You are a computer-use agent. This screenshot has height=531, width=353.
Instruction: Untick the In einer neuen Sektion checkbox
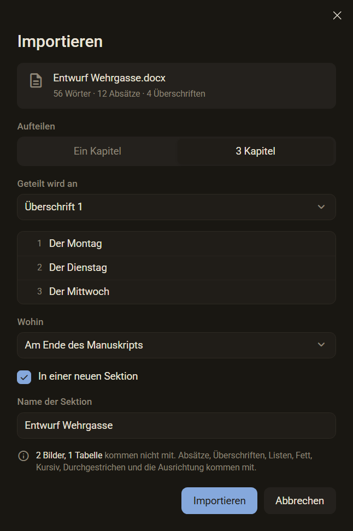pos(24,377)
